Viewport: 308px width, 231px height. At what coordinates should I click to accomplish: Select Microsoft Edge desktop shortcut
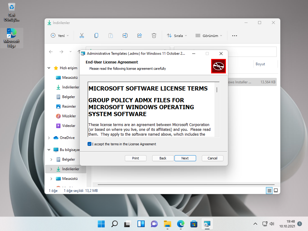[x=12, y=38]
